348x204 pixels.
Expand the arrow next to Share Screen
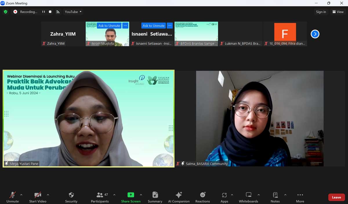[141, 195]
